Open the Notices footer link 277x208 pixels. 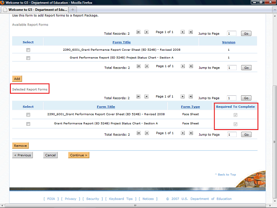pos(148,199)
